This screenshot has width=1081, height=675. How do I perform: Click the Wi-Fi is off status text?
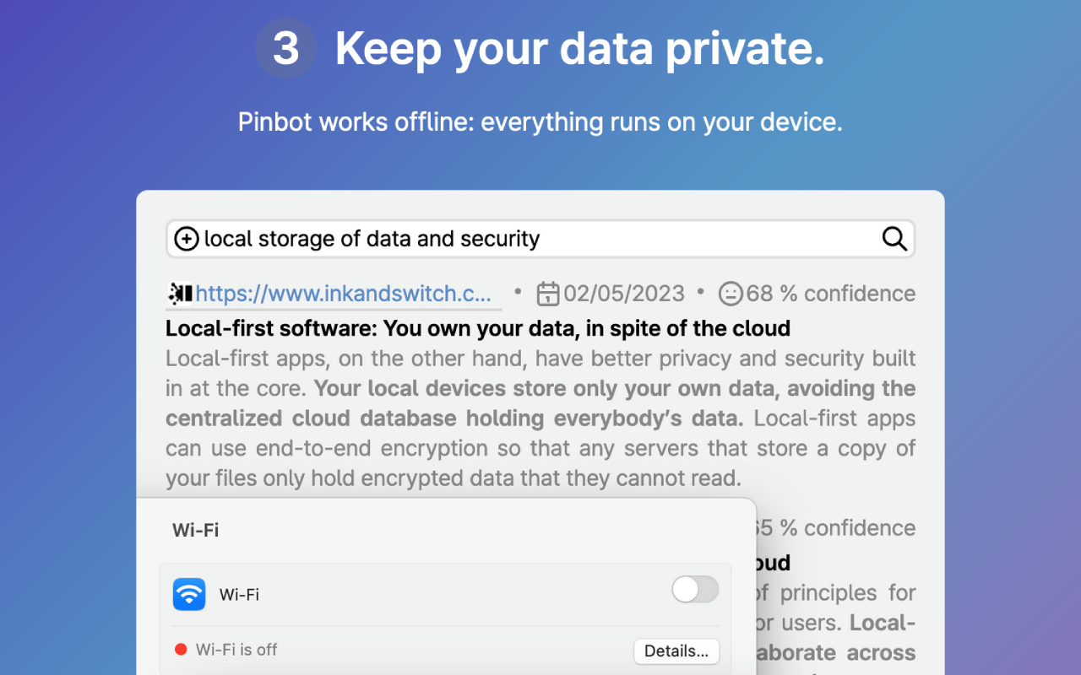tap(236, 650)
